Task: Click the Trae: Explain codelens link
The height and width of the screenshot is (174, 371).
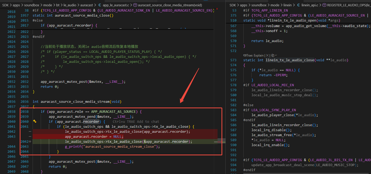Action: coord(254,55)
